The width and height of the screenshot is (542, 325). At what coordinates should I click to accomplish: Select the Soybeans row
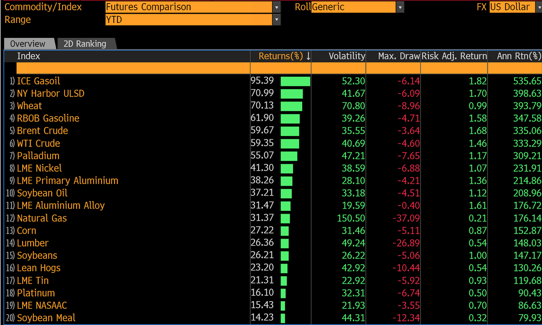click(x=273, y=256)
